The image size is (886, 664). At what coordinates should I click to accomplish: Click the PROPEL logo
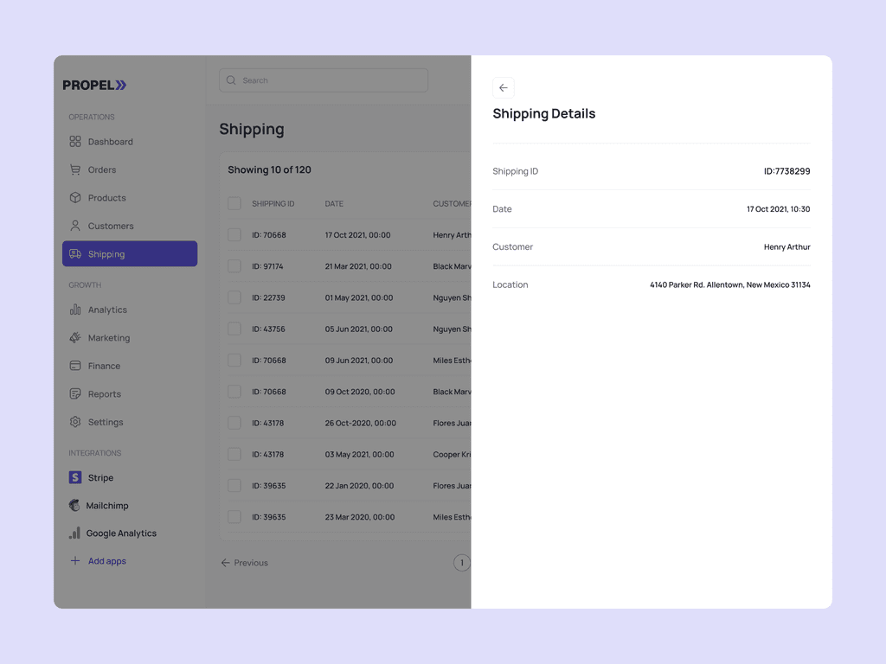94,86
